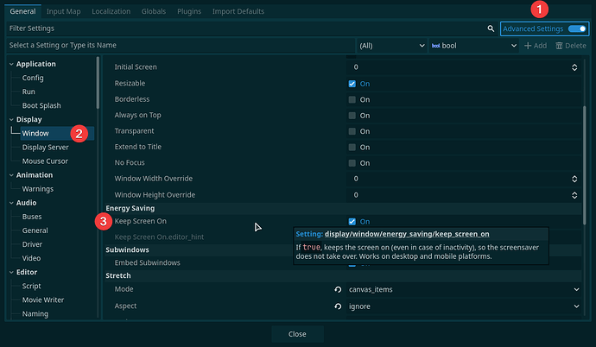Viewport: 596px width, 347px height.
Task: Click the Select a Setting or Type its Name field
Action: (x=181, y=45)
